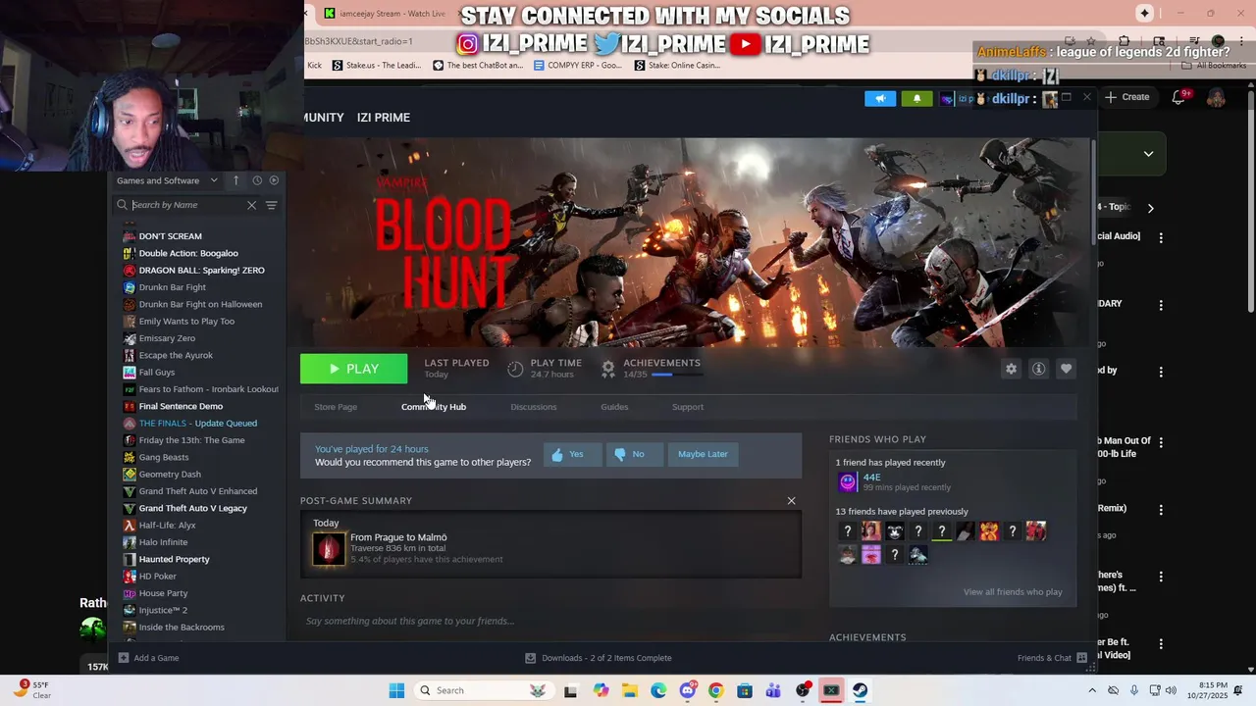Click YouTube Create button in browser
The width and height of the screenshot is (1256, 706).
point(1126,97)
